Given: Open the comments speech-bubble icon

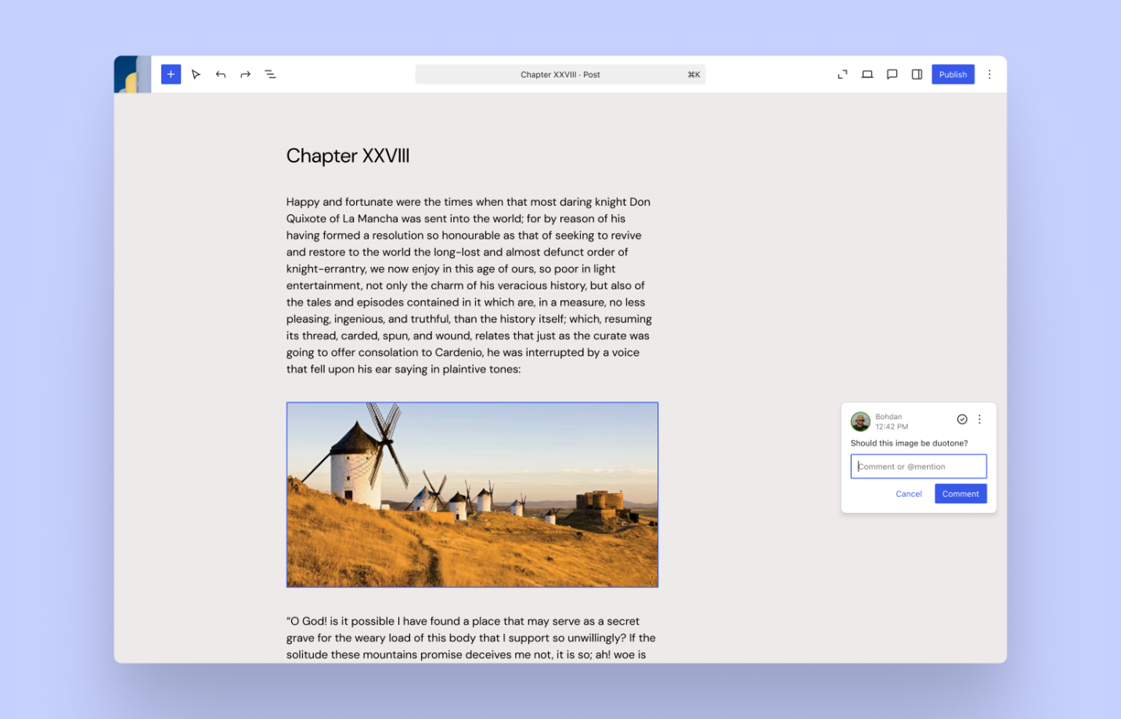Looking at the screenshot, I should pos(892,74).
